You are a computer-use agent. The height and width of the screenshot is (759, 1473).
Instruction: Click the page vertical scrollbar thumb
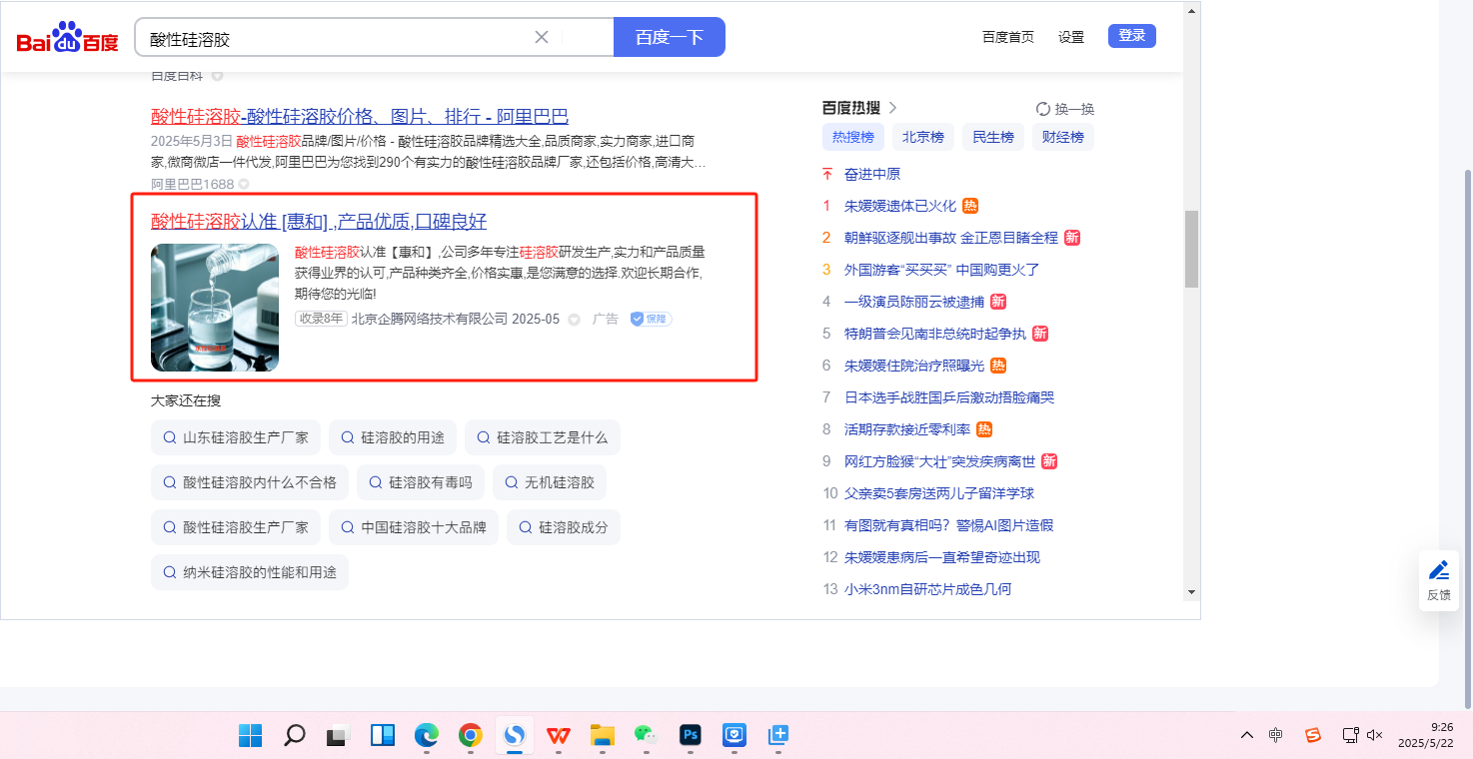[x=1191, y=249]
